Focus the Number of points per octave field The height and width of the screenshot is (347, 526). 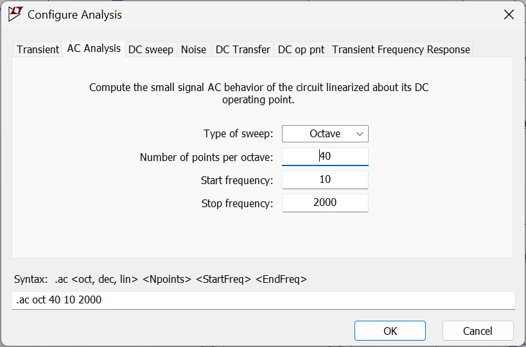tap(325, 157)
